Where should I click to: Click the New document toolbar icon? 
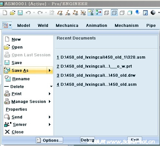[x=5, y=13]
